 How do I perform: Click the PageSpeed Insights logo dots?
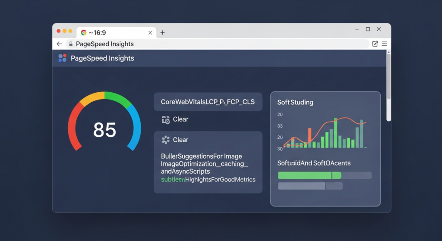(62, 58)
